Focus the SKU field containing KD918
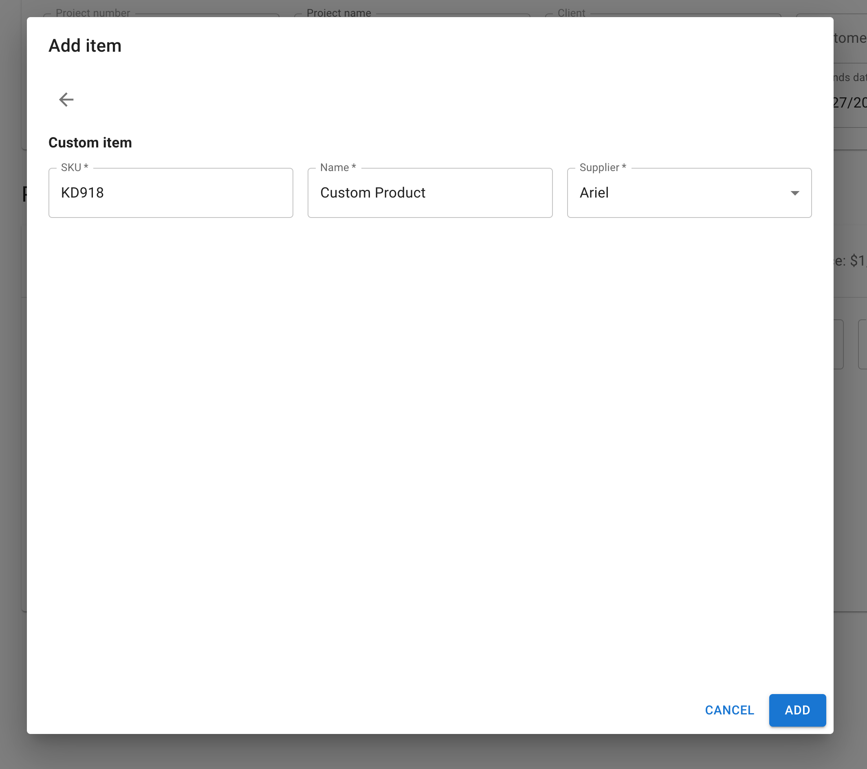867x769 pixels. (171, 193)
